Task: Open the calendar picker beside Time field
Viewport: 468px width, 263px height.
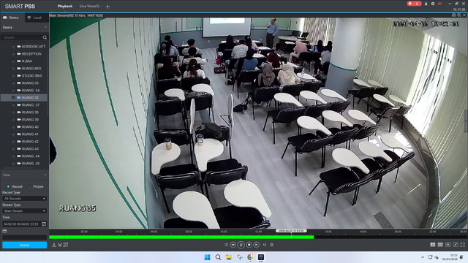Action: [44, 224]
